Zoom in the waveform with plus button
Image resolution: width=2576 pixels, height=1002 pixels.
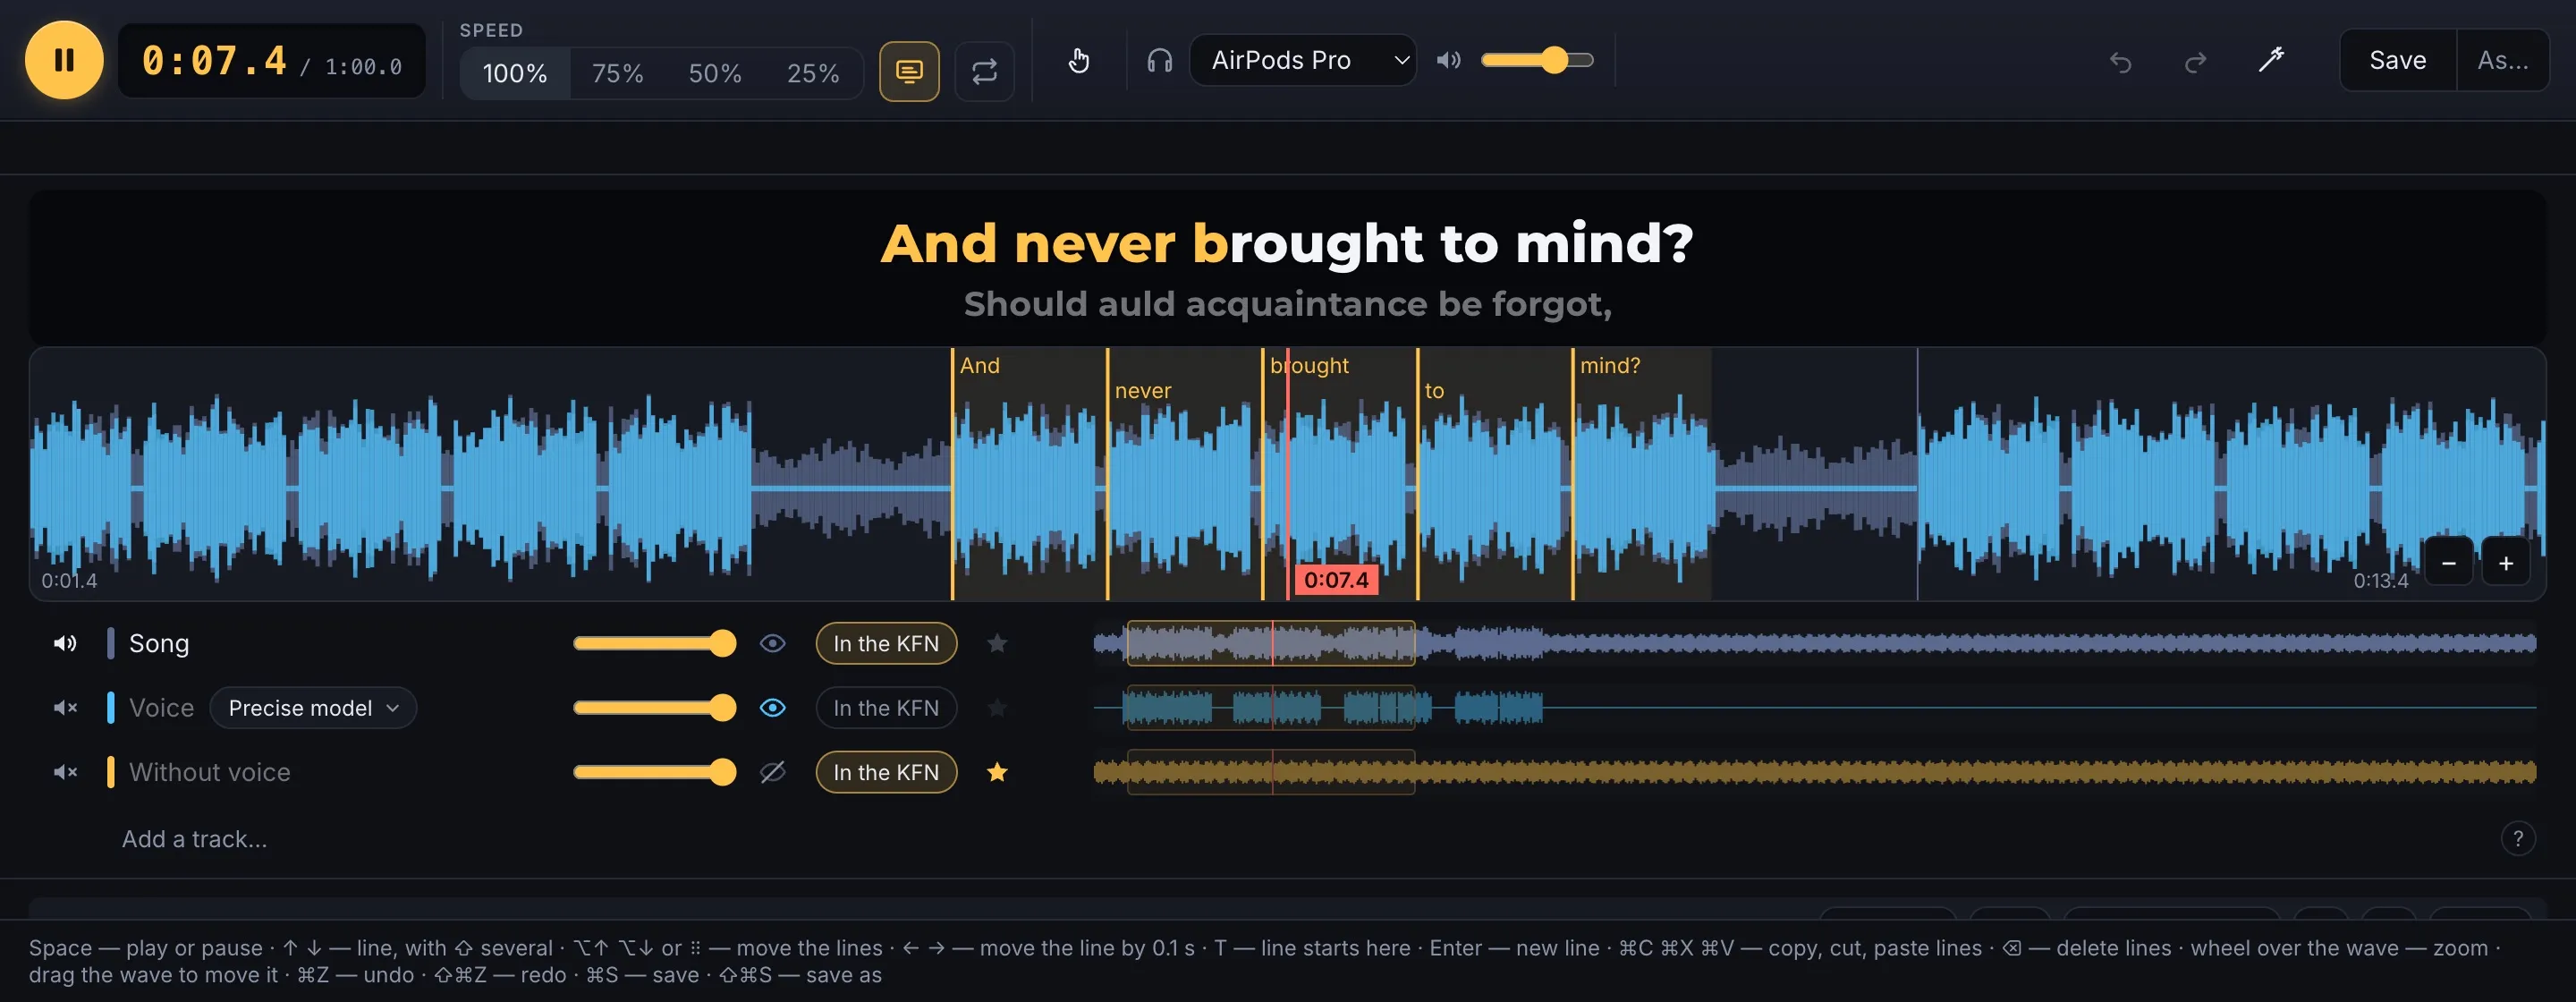[x=2506, y=563]
